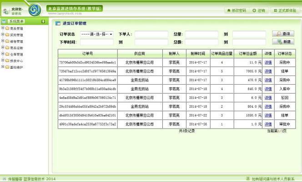302x182 pixels.
Task: Open 正式版体验 in the top bar
Action: click(x=285, y=10)
